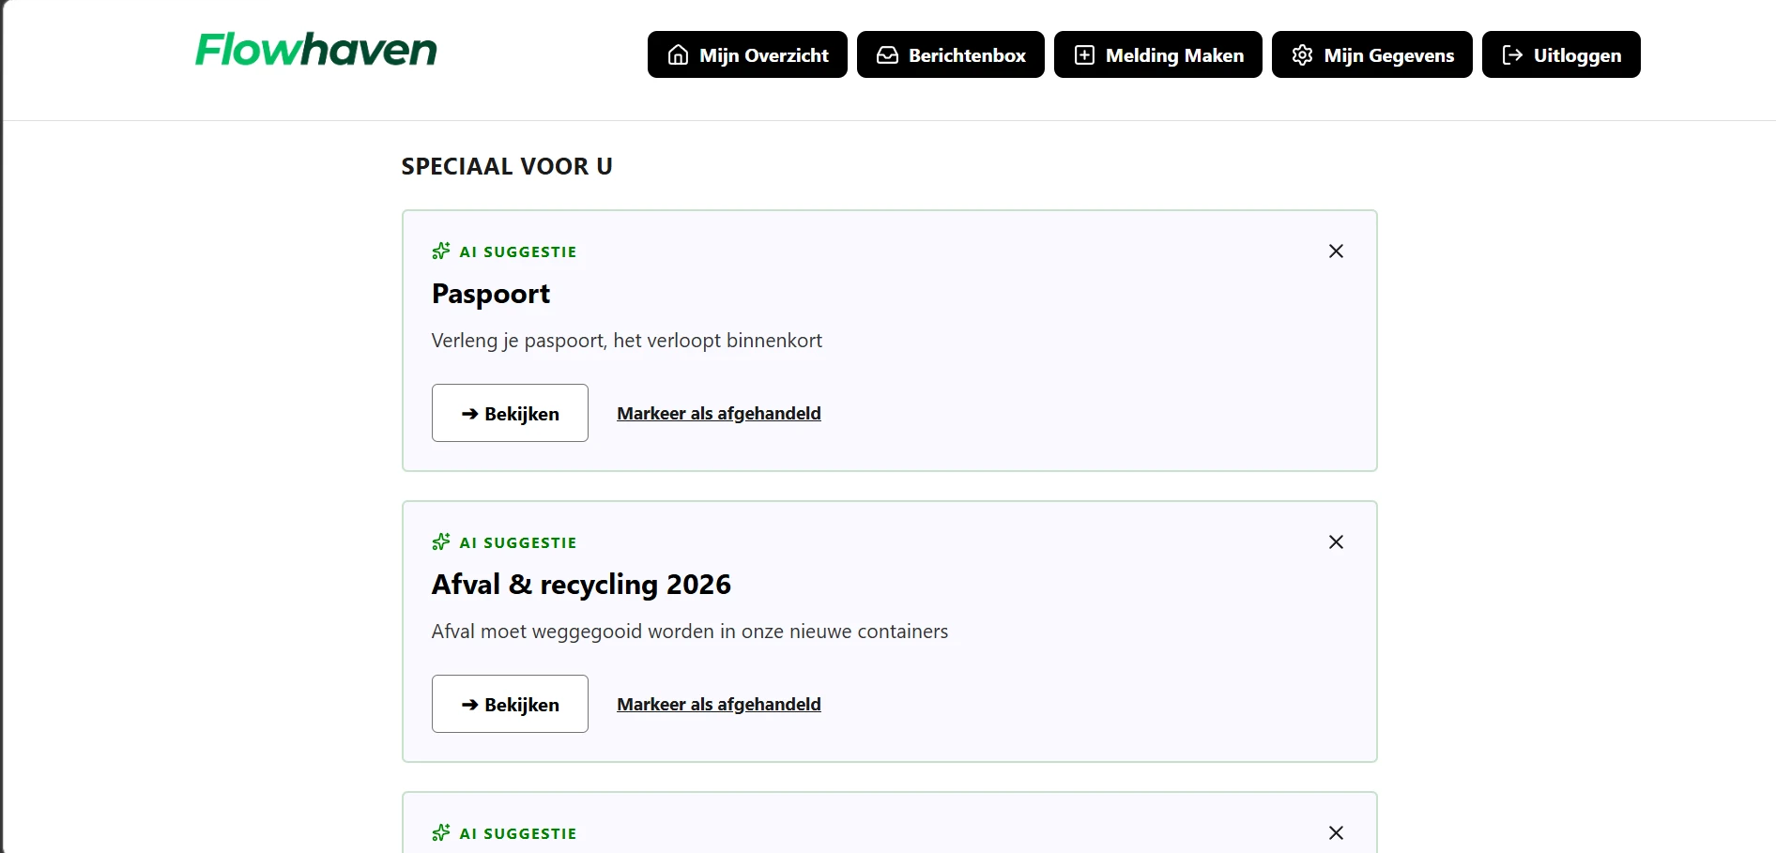Dismiss the Paspoort suggestion with its X
1776x853 pixels.
tap(1336, 251)
